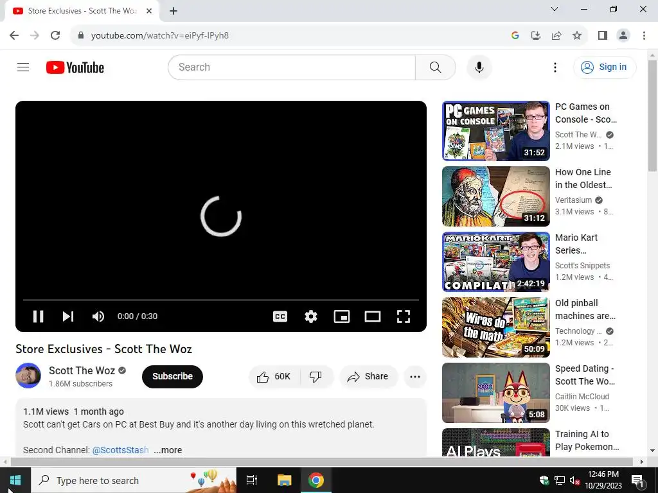658x493 pixels.
Task: Open YouTube settings three-dot menu
Action: pos(555,67)
